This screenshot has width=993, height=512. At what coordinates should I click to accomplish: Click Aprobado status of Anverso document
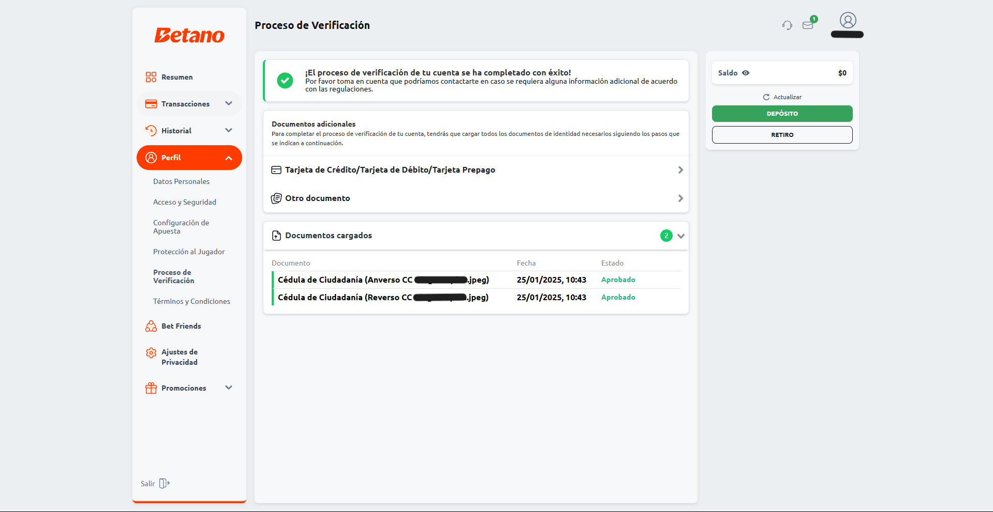click(618, 280)
